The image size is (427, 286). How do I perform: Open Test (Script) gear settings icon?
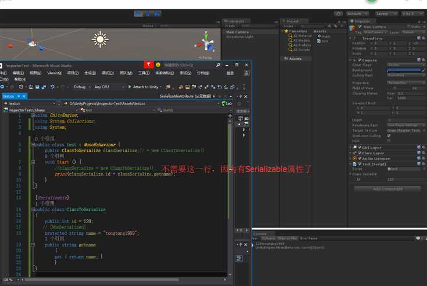[x=424, y=164]
